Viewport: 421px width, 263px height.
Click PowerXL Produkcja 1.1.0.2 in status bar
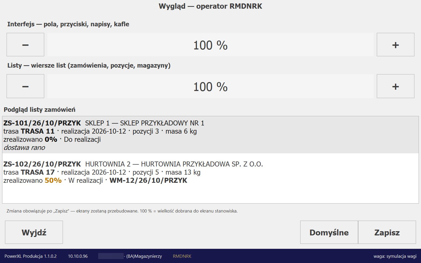31,256
